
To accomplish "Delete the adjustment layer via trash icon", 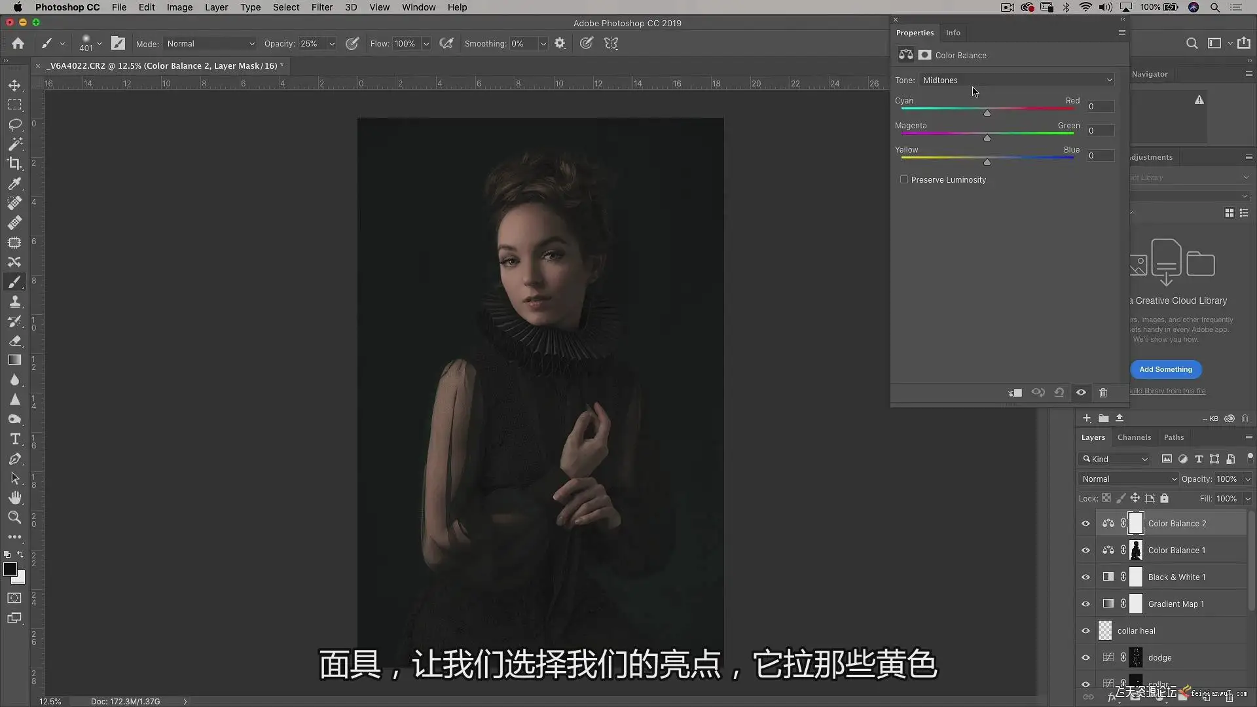I will pos(1102,393).
